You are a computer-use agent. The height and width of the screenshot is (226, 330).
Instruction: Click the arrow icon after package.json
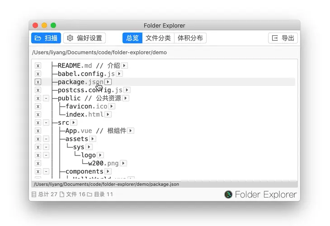[x=108, y=82]
